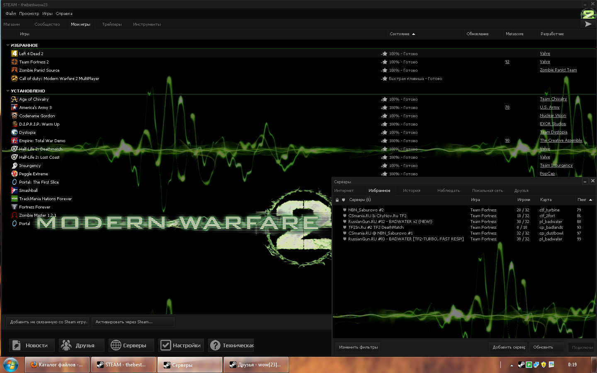Click the Insurgency game icon
The width and height of the screenshot is (597, 373).
pyautogui.click(x=15, y=165)
